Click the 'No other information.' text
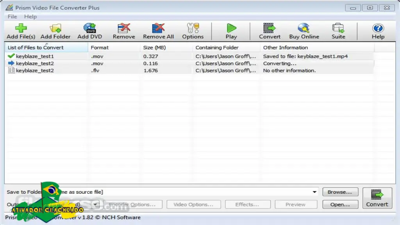Viewport: 400px width, 225px height. pos(289,70)
